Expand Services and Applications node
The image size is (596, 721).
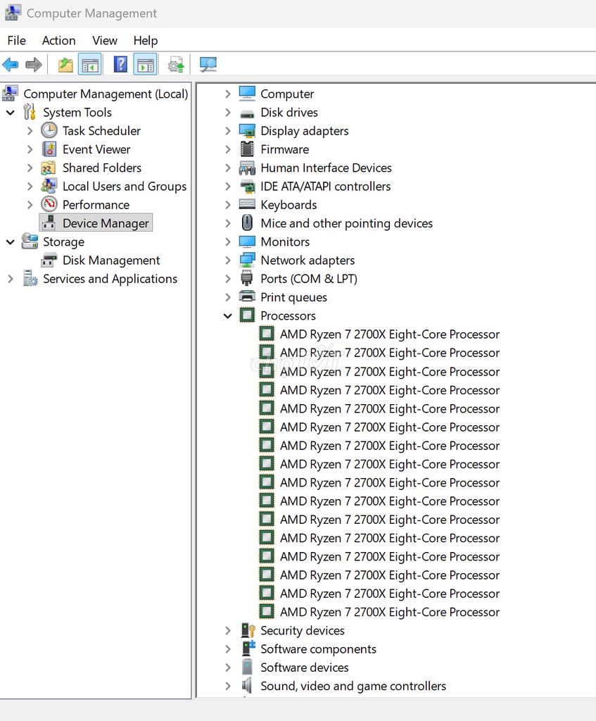click(x=10, y=279)
